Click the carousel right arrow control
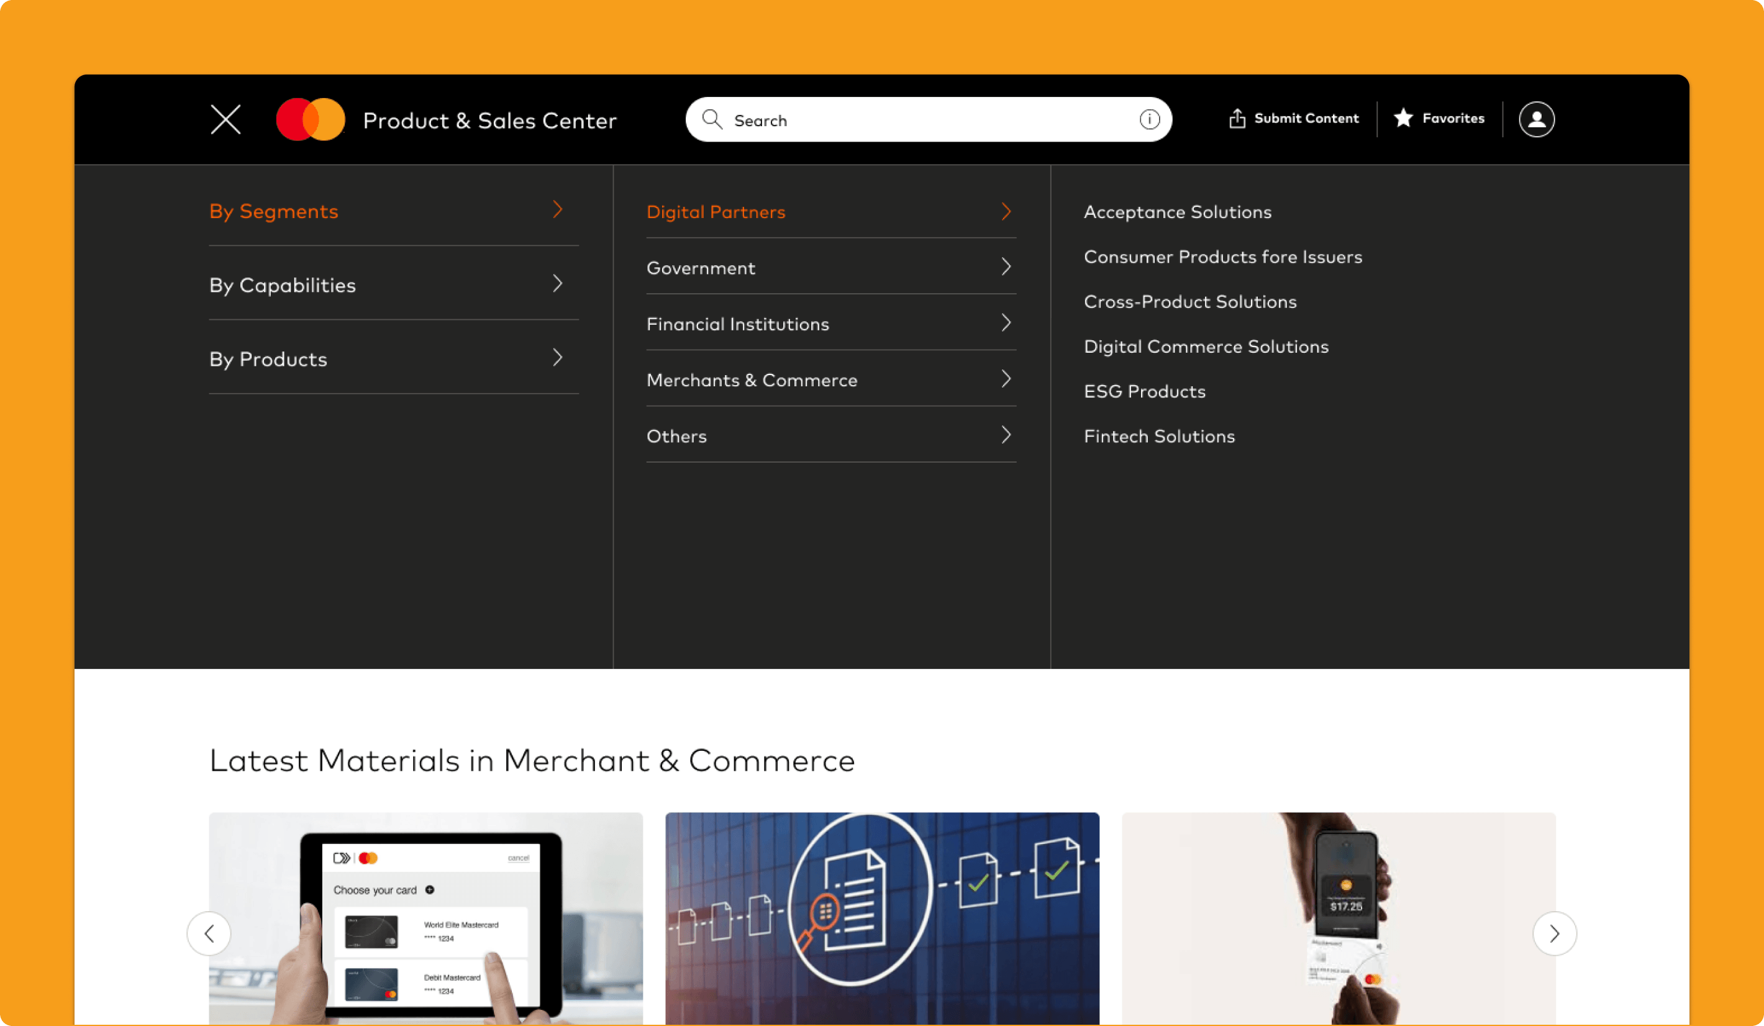Viewport: 1764px width, 1026px height. pos(1555,933)
